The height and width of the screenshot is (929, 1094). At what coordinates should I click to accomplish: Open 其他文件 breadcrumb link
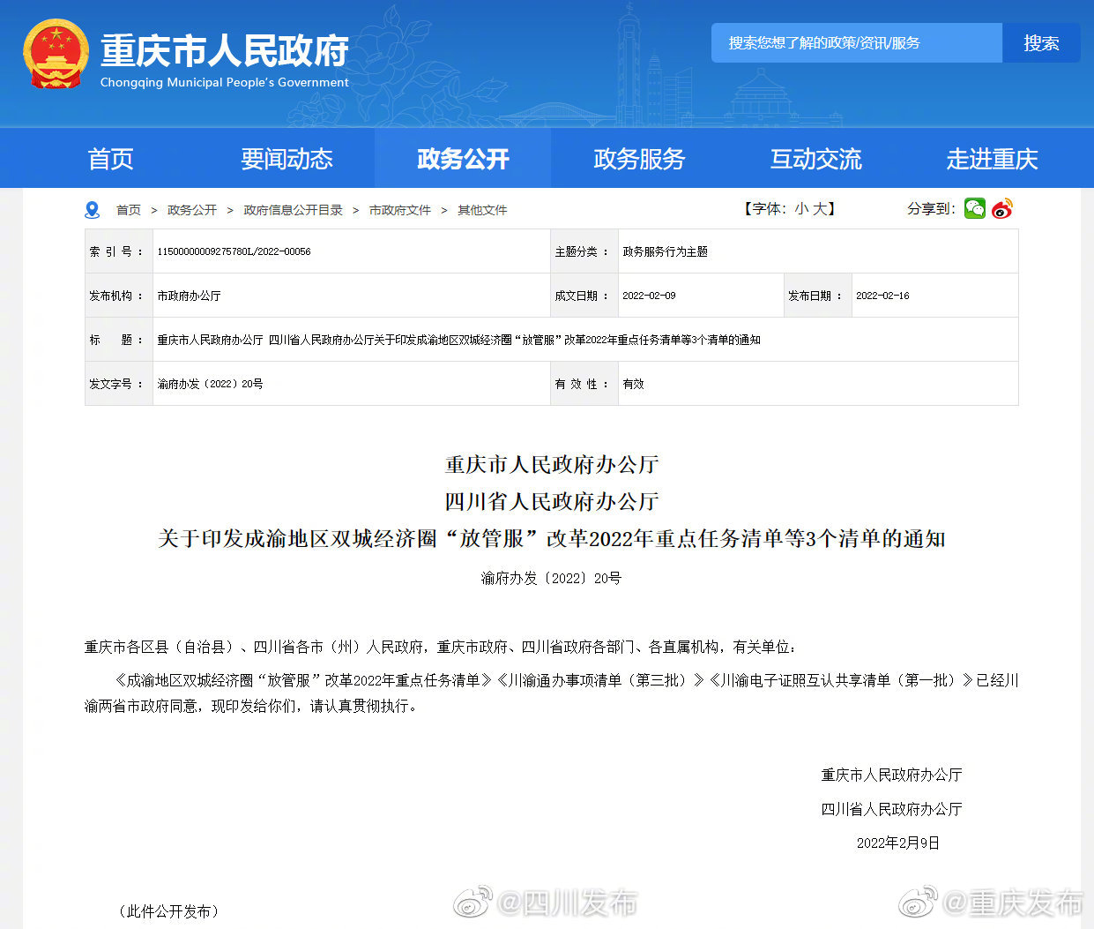(482, 210)
